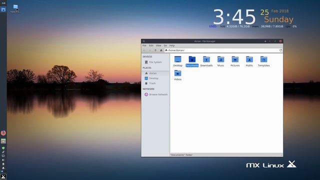Minimize the File Manager window

point(270,41)
